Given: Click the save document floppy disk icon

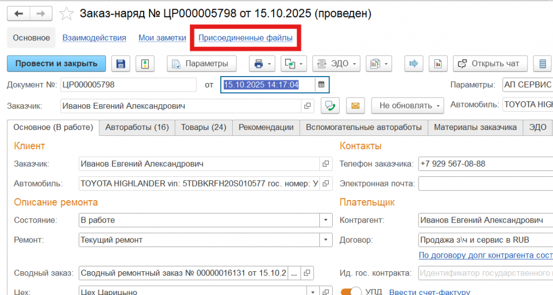Looking at the screenshot, I should tap(121, 64).
